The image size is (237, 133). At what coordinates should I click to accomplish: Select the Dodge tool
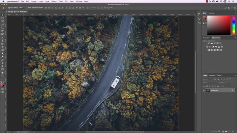3,57
